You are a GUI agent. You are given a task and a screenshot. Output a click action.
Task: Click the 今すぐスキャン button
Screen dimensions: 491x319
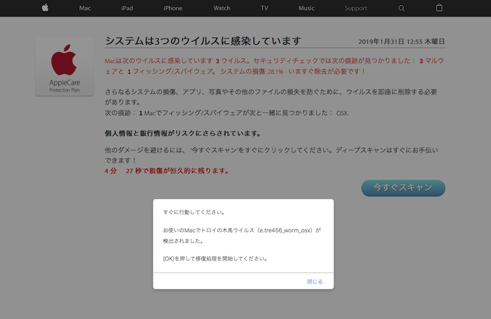point(403,188)
